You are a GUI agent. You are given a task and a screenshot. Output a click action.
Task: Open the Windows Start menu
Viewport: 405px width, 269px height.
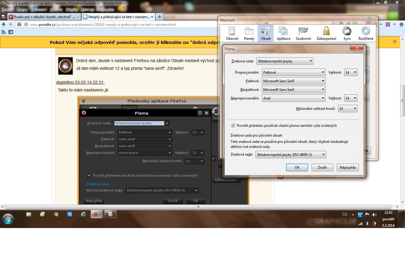(x=8, y=219)
